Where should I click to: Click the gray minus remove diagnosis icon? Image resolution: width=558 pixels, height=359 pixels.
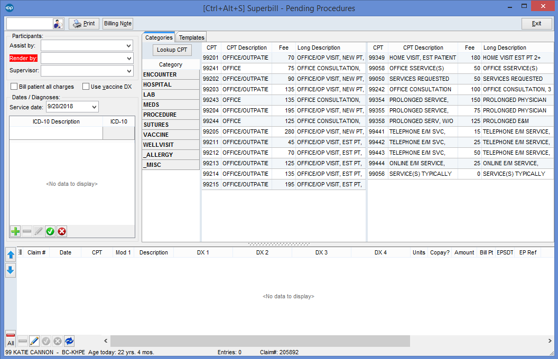(x=27, y=231)
